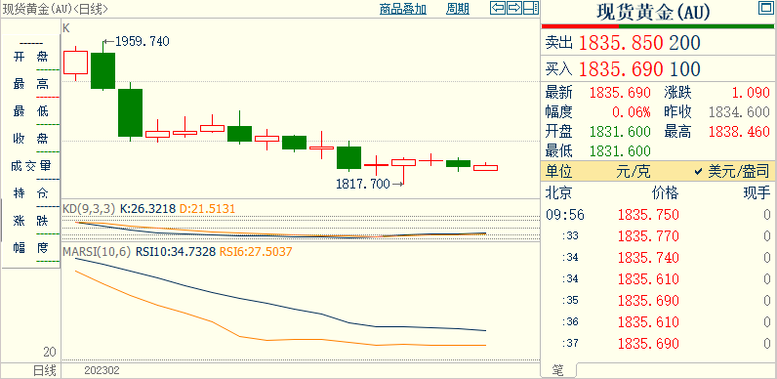This screenshot has height=379, width=777.
Task: Click the left arrow navigation icon
Action: 498,8
